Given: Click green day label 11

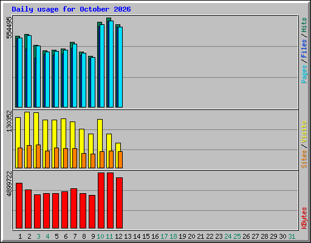Looking at the screenshot, I should tap(109, 236).
